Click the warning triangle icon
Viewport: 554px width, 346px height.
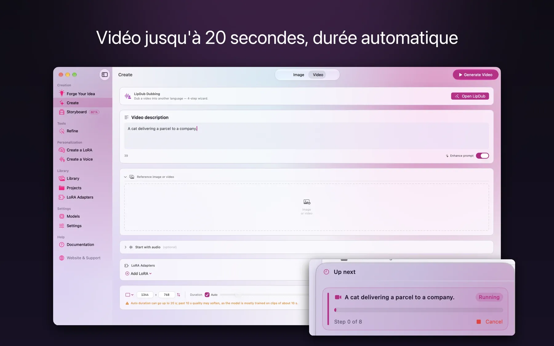pyautogui.click(x=127, y=303)
